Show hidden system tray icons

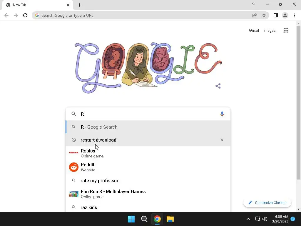pos(248,219)
